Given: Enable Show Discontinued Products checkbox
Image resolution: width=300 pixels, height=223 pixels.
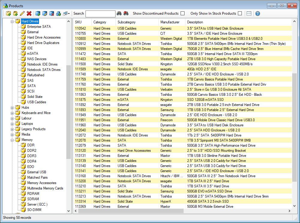Looking at the screenshot, I should point(182,13).
